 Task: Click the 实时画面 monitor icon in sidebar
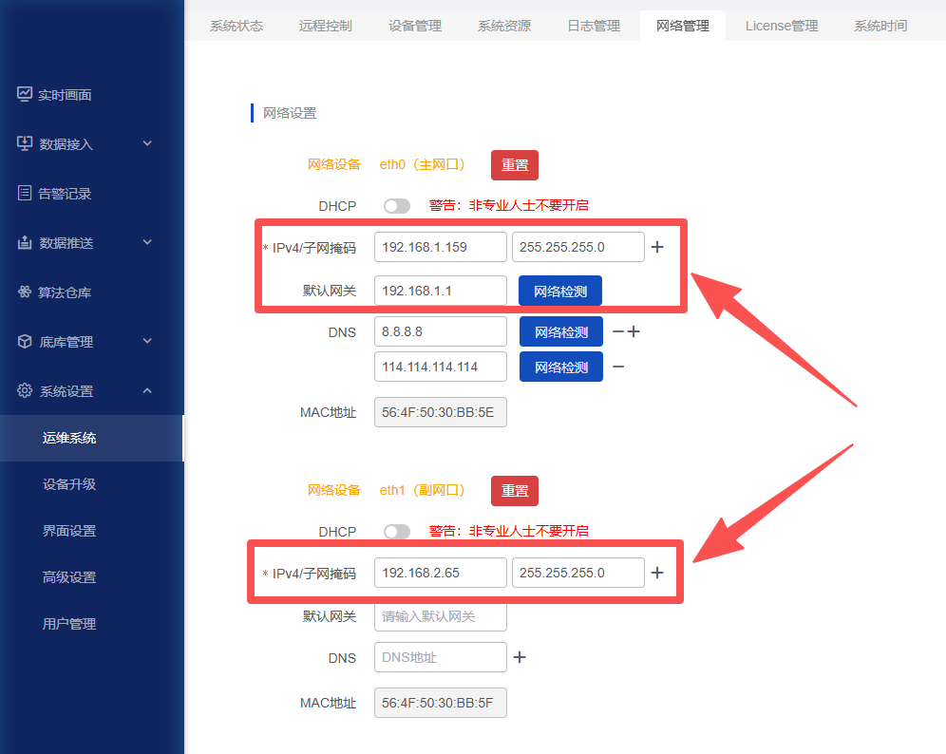click(26, 94)
